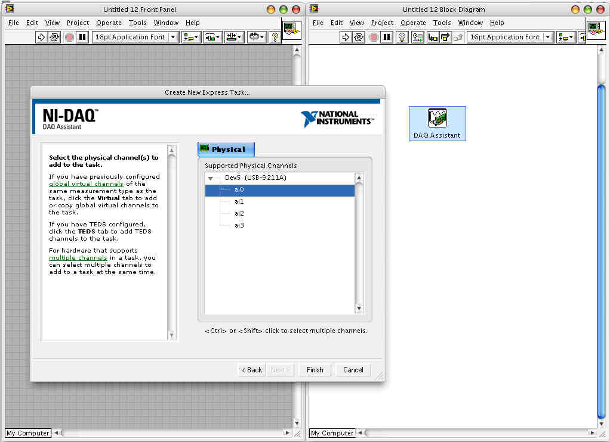Select channel ai1
Image resolution: width=610 pixels, height=442 pixels.
239,201
